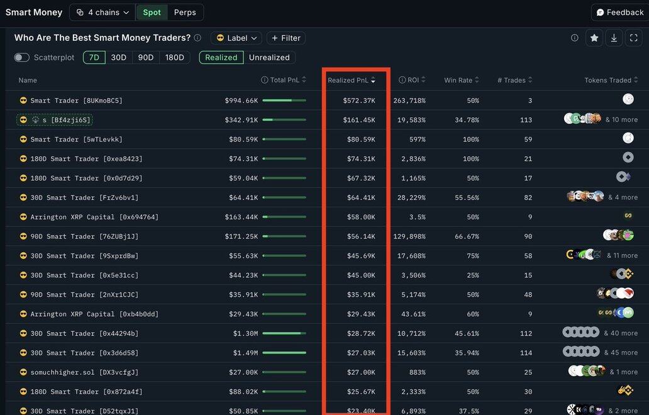649x415 pixels.
Task: Click the star favorite icon
Action: (594, 38)
